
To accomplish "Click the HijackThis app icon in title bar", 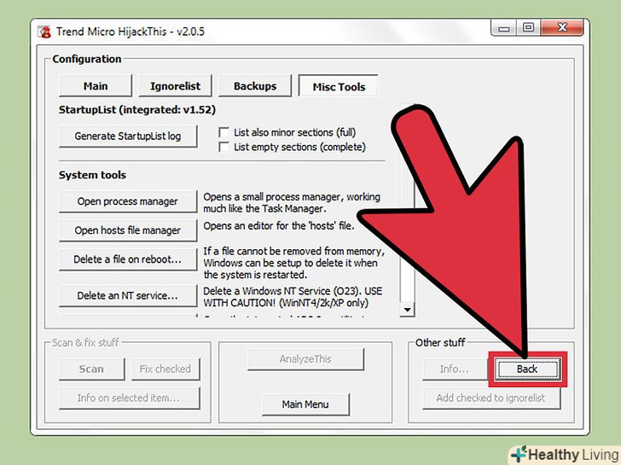I will tap(44, 32).
